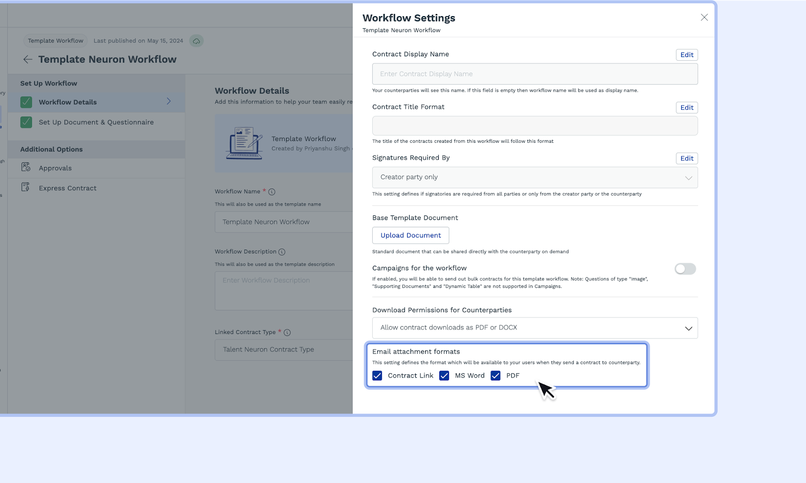Viewport: 806px width, 483px height.
Task: Click the green check next to Workflow Details
Action: [x=26, y=102]
